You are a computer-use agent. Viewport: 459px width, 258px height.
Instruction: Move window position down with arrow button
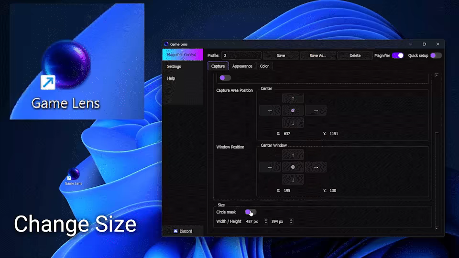(293, 180)
